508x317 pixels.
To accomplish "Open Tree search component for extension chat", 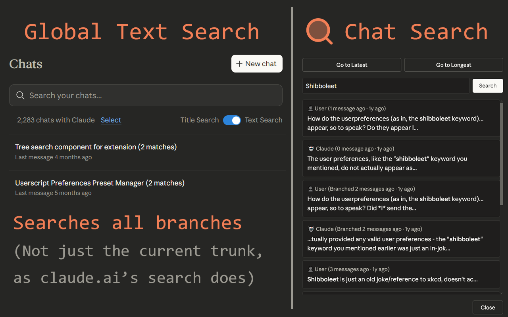I will point(147,152).
